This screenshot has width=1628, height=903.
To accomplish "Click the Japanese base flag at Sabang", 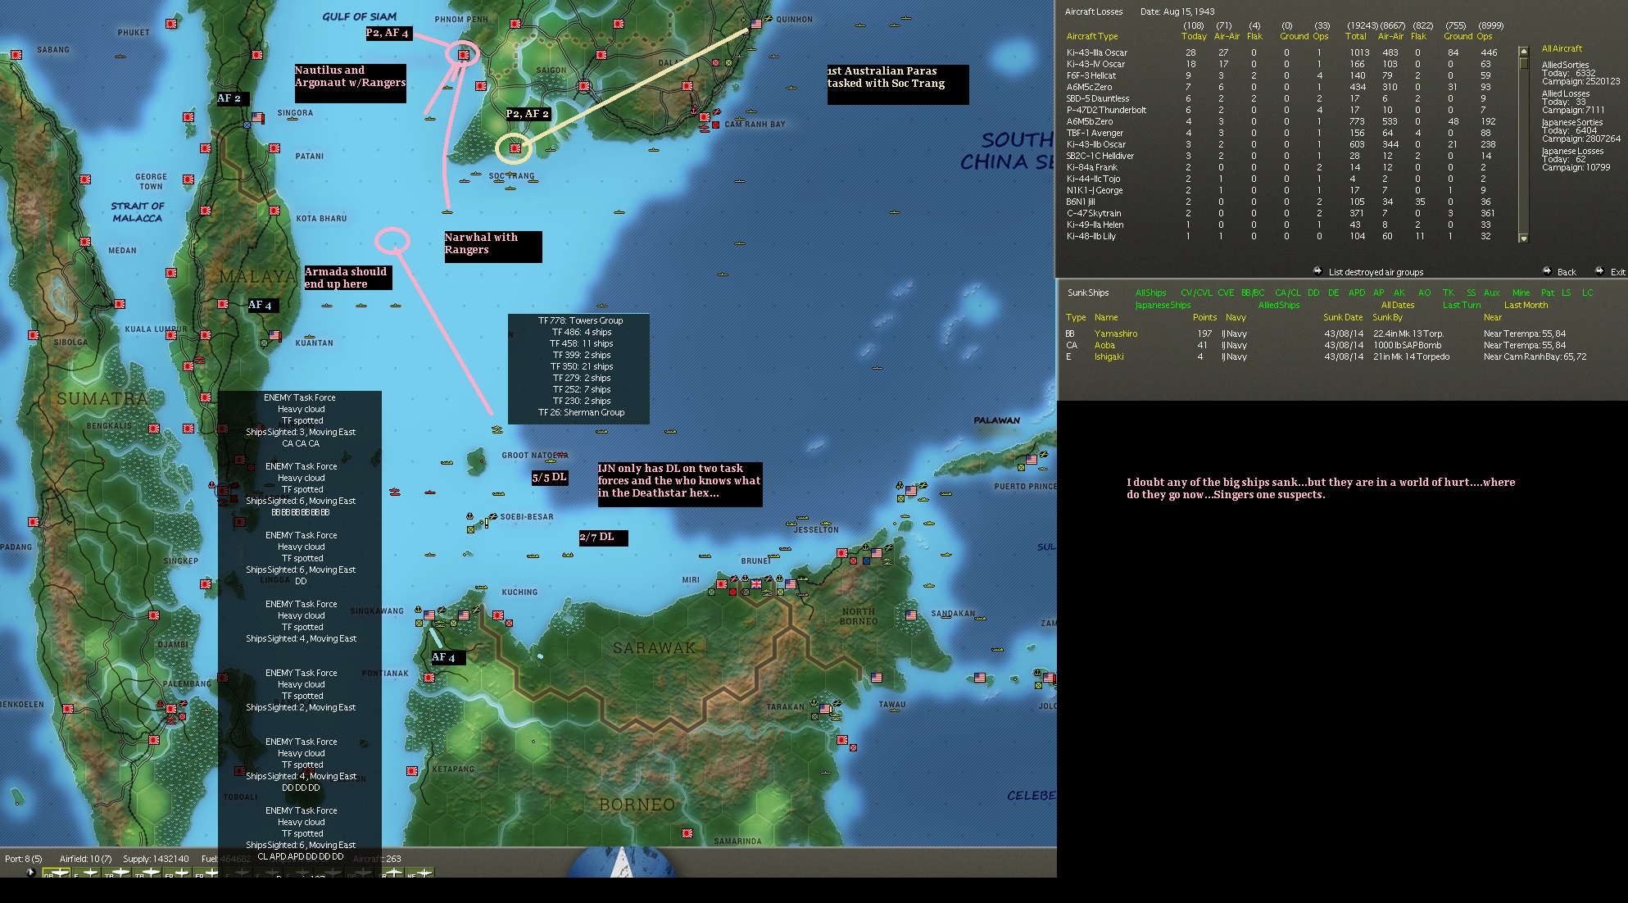I will tap(16, 54).
